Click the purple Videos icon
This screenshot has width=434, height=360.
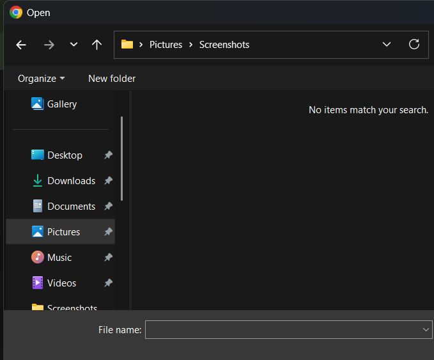click(38, 283)
